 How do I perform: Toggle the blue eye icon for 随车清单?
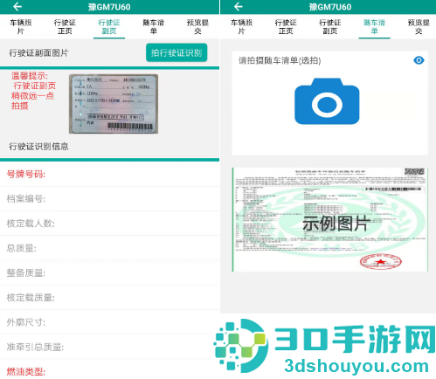coord(419,60)
